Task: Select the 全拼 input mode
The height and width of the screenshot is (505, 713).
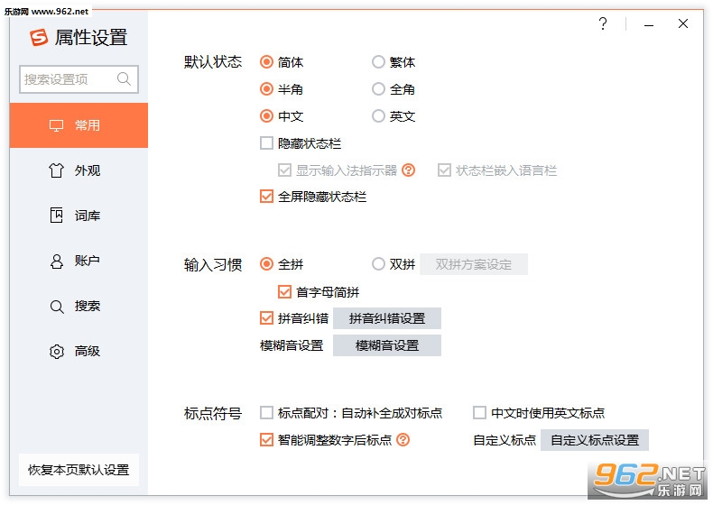Action: point(266,264)
